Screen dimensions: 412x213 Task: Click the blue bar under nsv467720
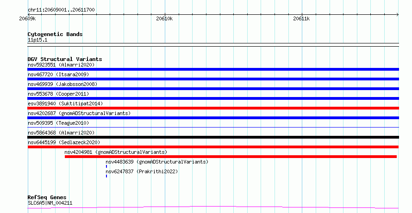click(213, 79)
